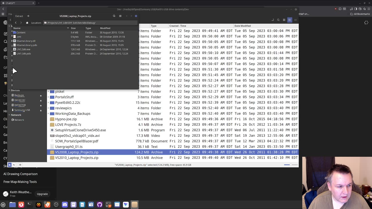Click the Extract button in the archive manager
Screen dimensions: 372x209
pos(19,16)
